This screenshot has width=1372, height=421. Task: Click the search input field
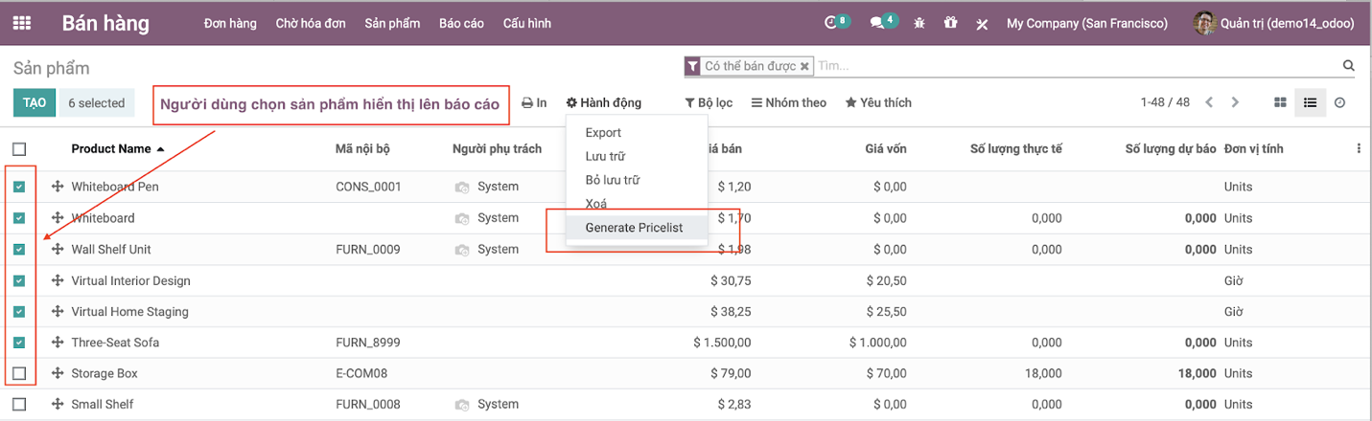[1074, 66]
